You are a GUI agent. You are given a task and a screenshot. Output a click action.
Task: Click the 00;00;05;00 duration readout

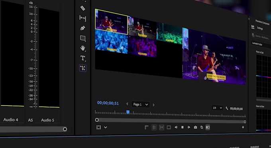point(236,109)
